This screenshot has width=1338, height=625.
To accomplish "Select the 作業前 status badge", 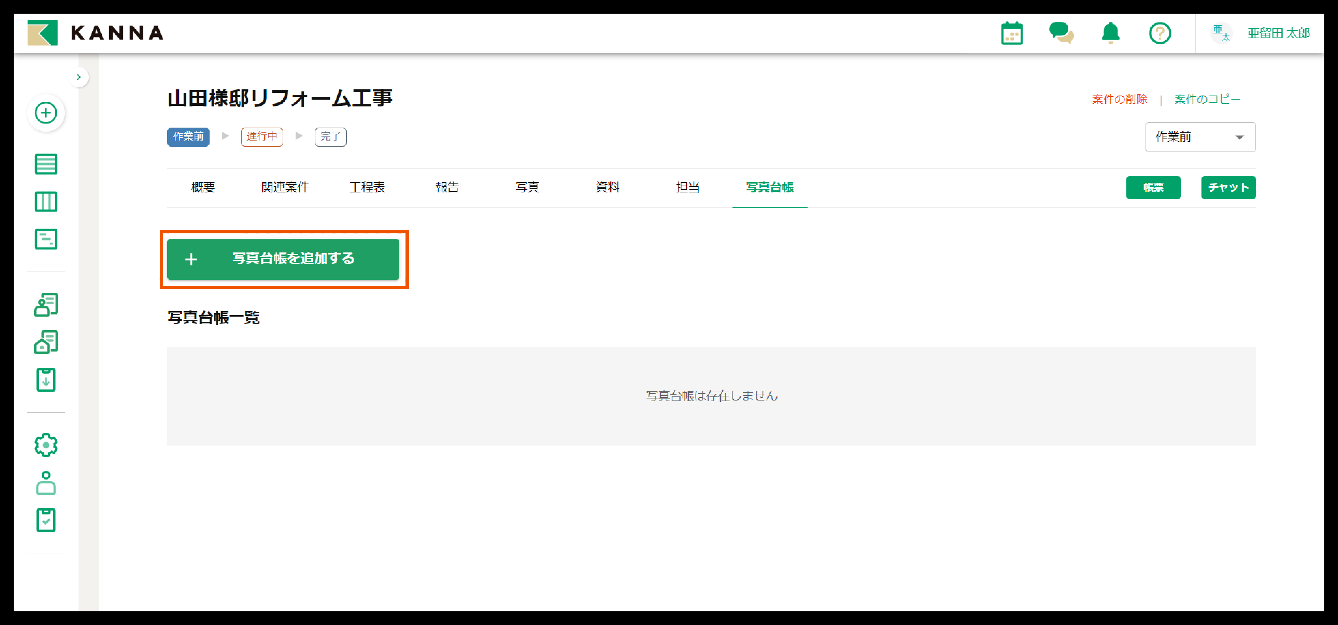I will [x=188, y=136].
